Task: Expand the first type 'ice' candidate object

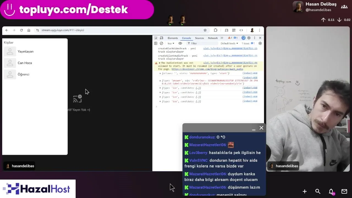Action: point(160,88)
